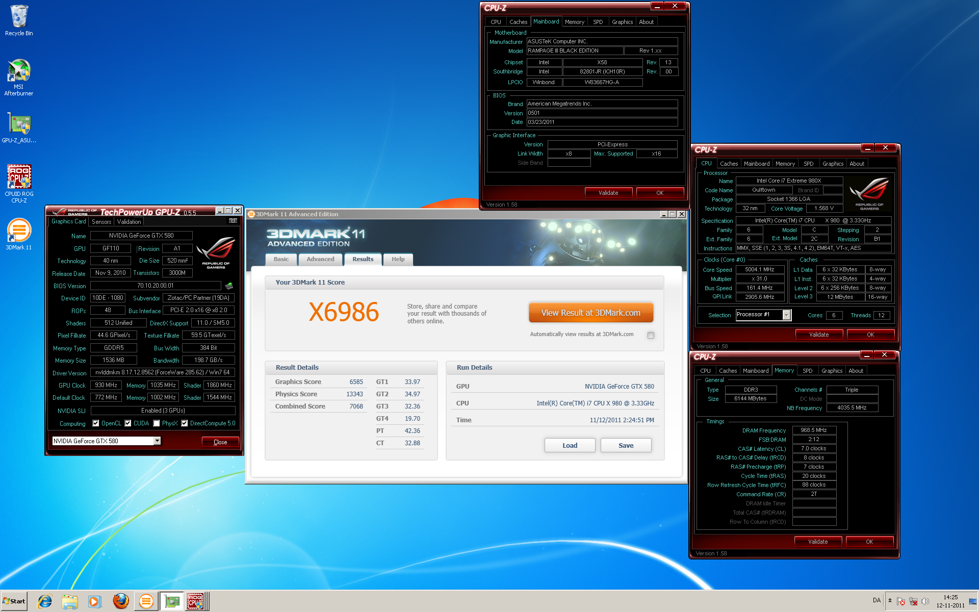The width and height of the screenshot is (979, 612).
Task: Click the GPU-Z save BIOS chip icon
Action: [x=228, y=286]
